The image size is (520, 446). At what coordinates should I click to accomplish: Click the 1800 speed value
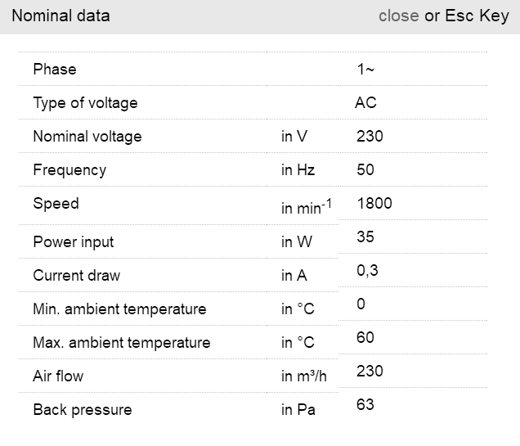pyautogui.click(x=374, y=204)
